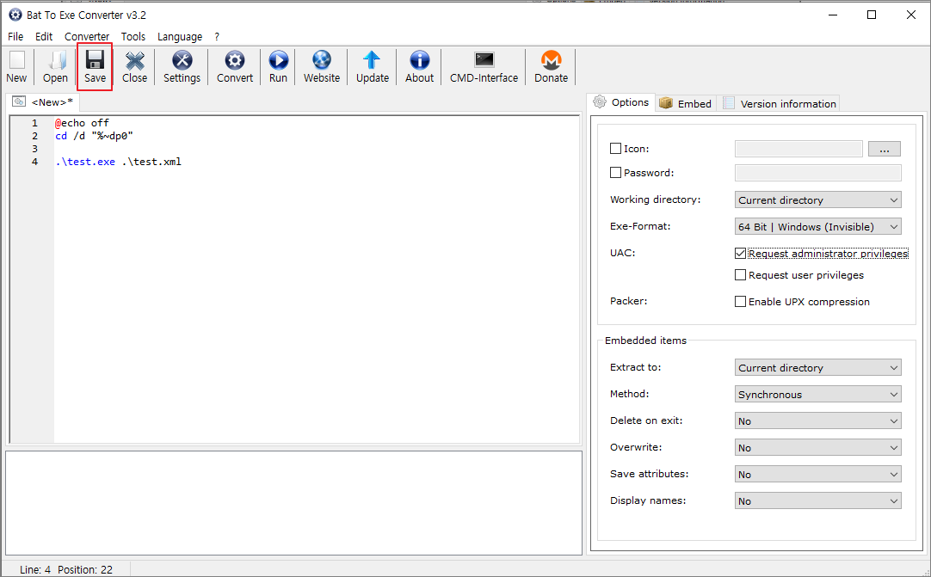Select the <New>* document tab
931x577 pixels.
click(43, 102)
